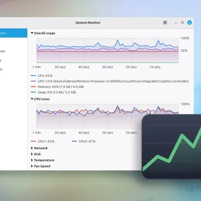This screenshot has height=201, width=201.
Task: Click the CPU2: 67% label
Action: (x=87, y=141)
